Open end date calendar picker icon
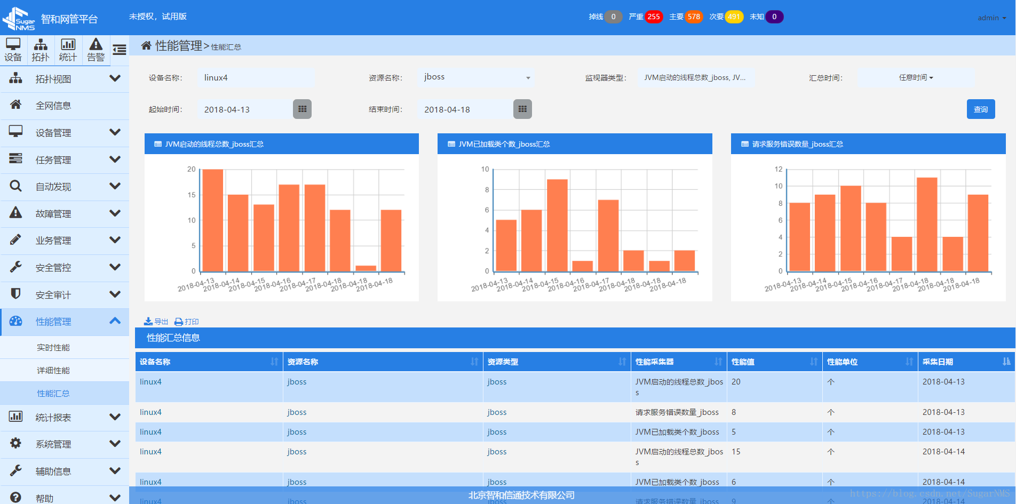Screen dimensions: 1016x504 522,109
